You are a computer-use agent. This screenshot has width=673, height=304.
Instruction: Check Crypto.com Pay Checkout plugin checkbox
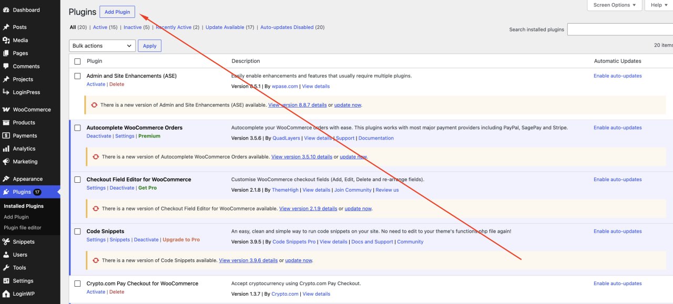coord(77,284)
